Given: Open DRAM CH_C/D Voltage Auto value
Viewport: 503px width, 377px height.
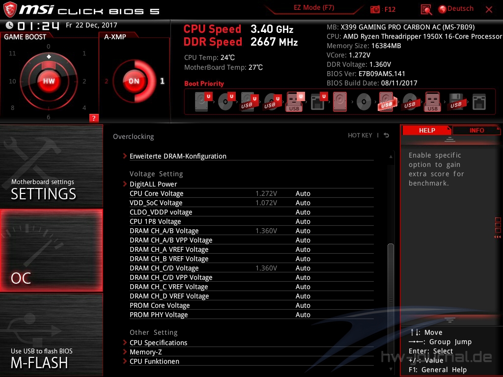Looking at the screenshot, I should coord(303,268).
